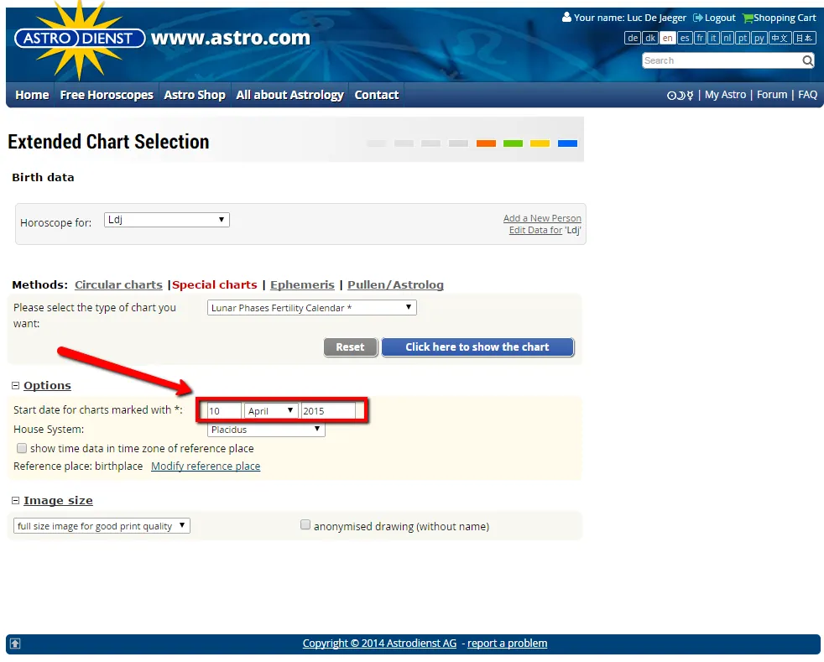Switch to the Ephemeris method
Screen dimensions: 824x662
point(302,284)
